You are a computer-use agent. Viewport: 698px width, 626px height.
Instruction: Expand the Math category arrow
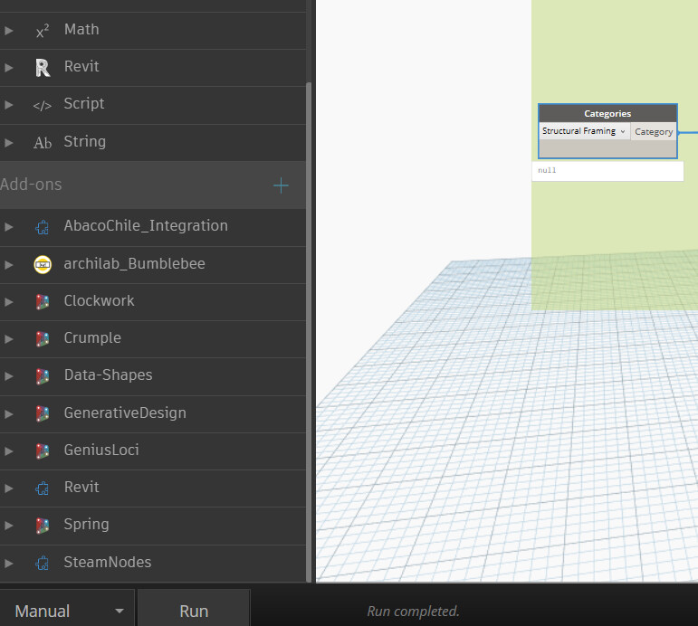(x=8, y=31)
